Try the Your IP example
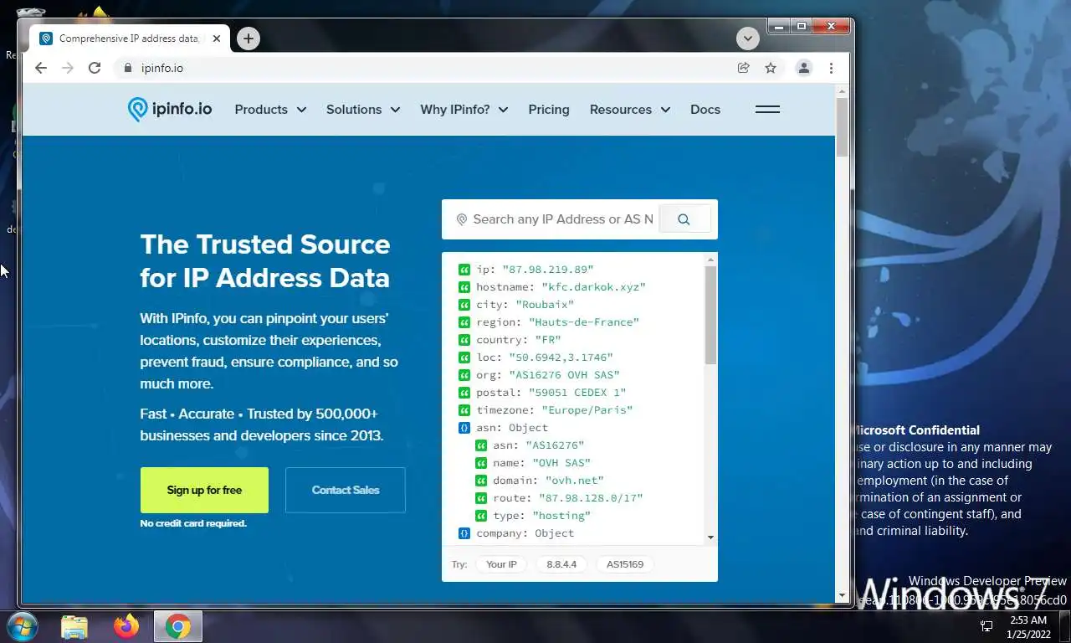 click(x=501, y=564)
